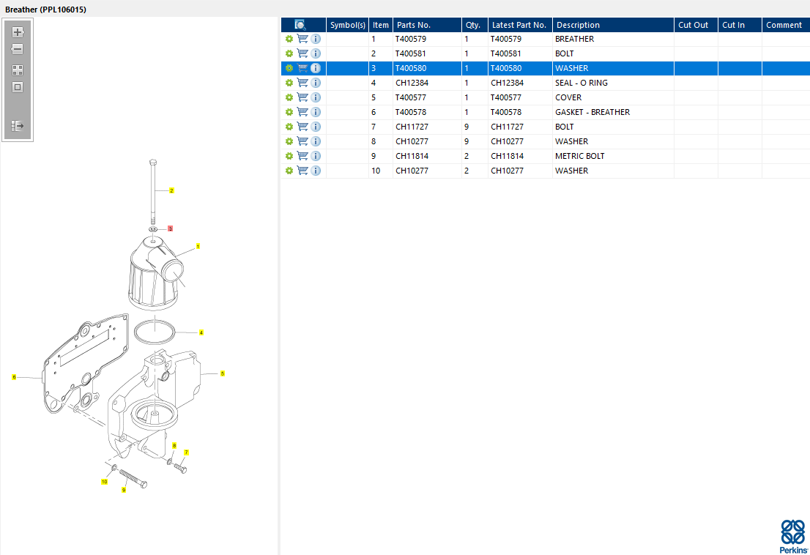
Task: Zoom in on the breather diagram
Action: click(18, 32)
